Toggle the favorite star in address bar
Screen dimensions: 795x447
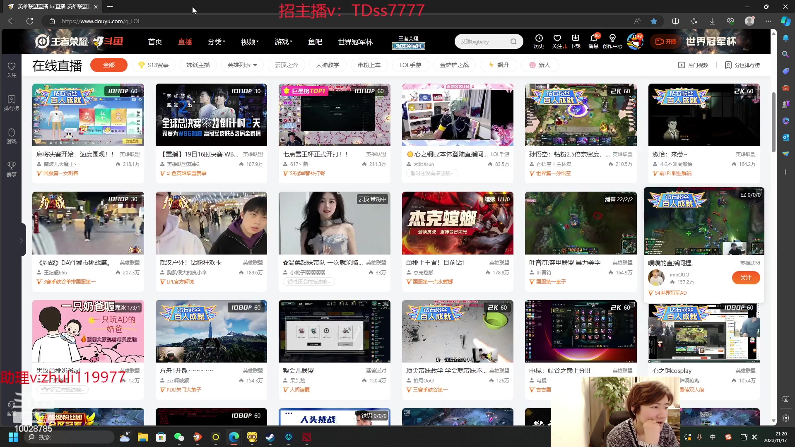pos(654,21)
